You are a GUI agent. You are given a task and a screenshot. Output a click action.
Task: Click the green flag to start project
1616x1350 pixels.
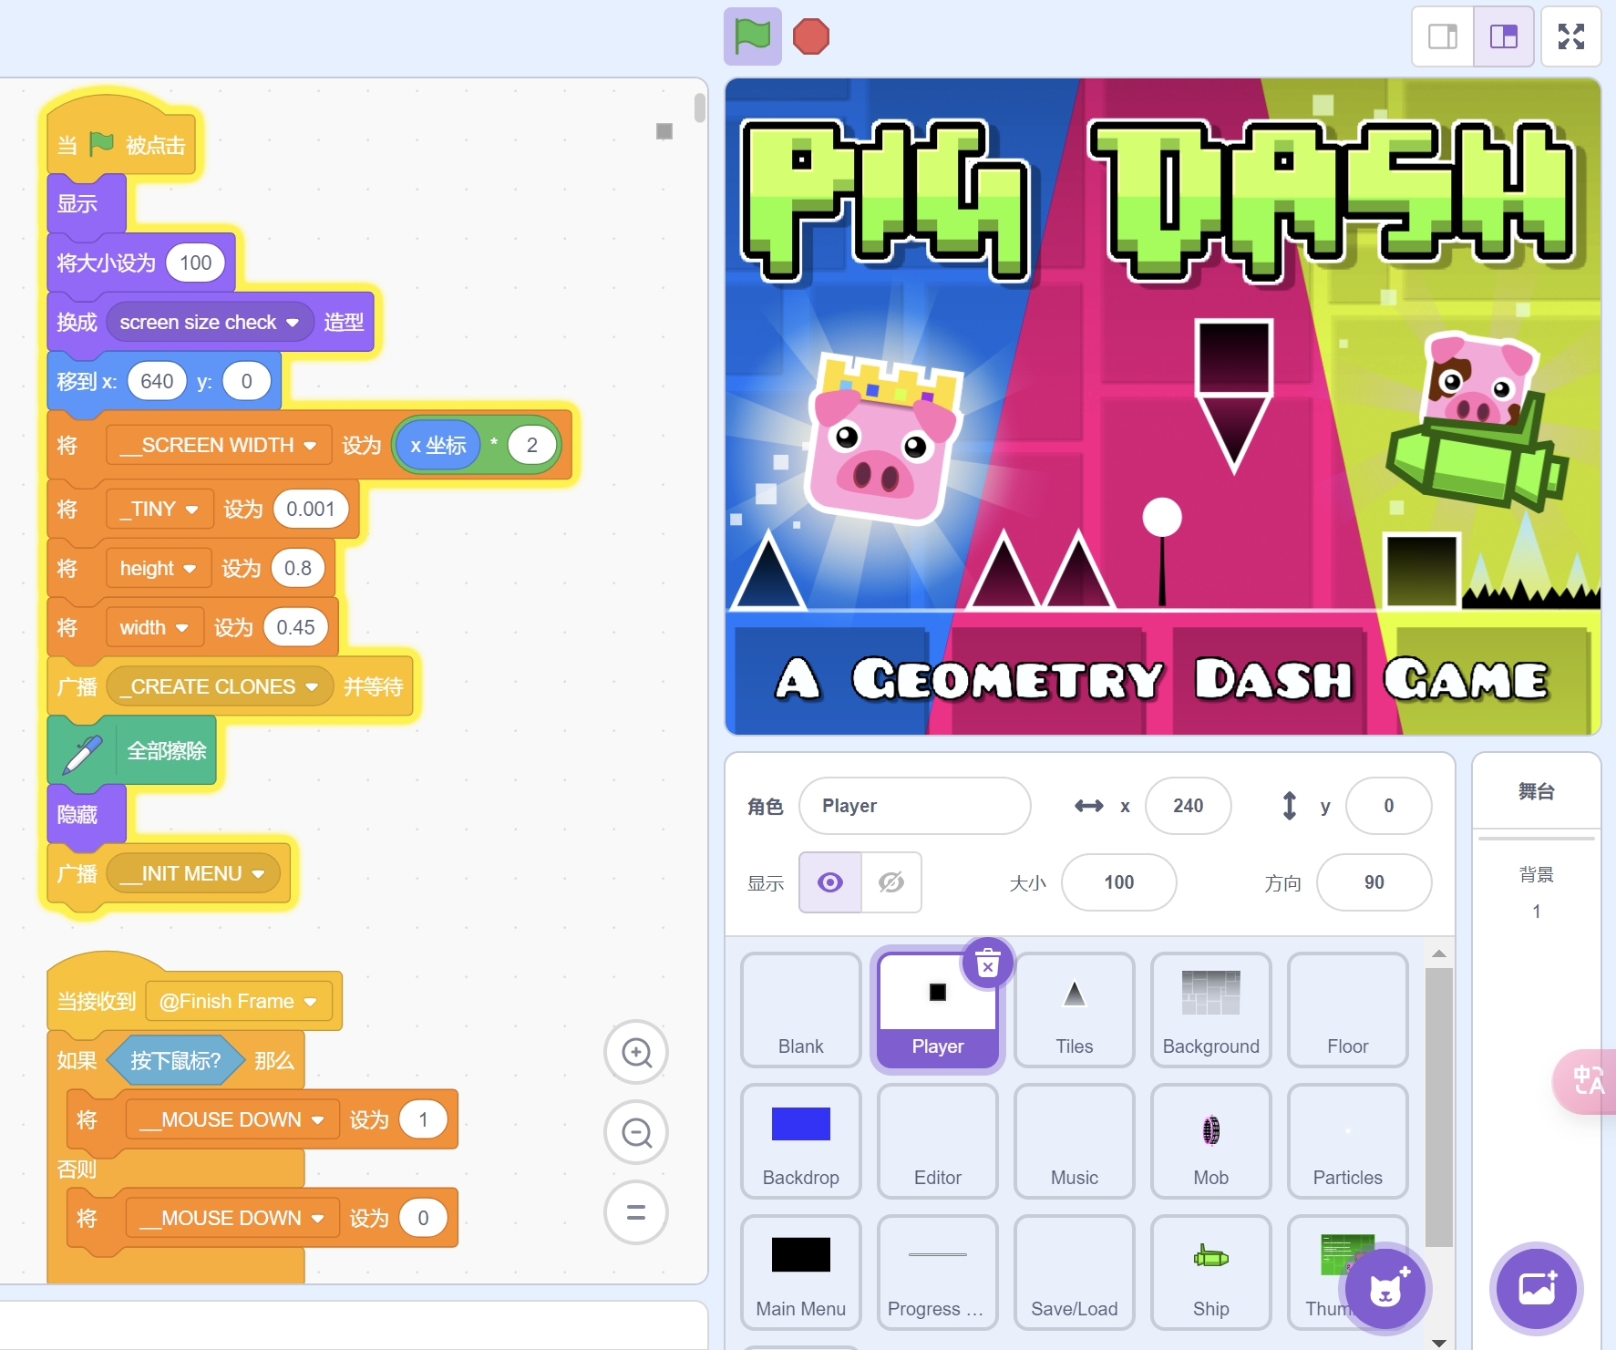[752, 36]
